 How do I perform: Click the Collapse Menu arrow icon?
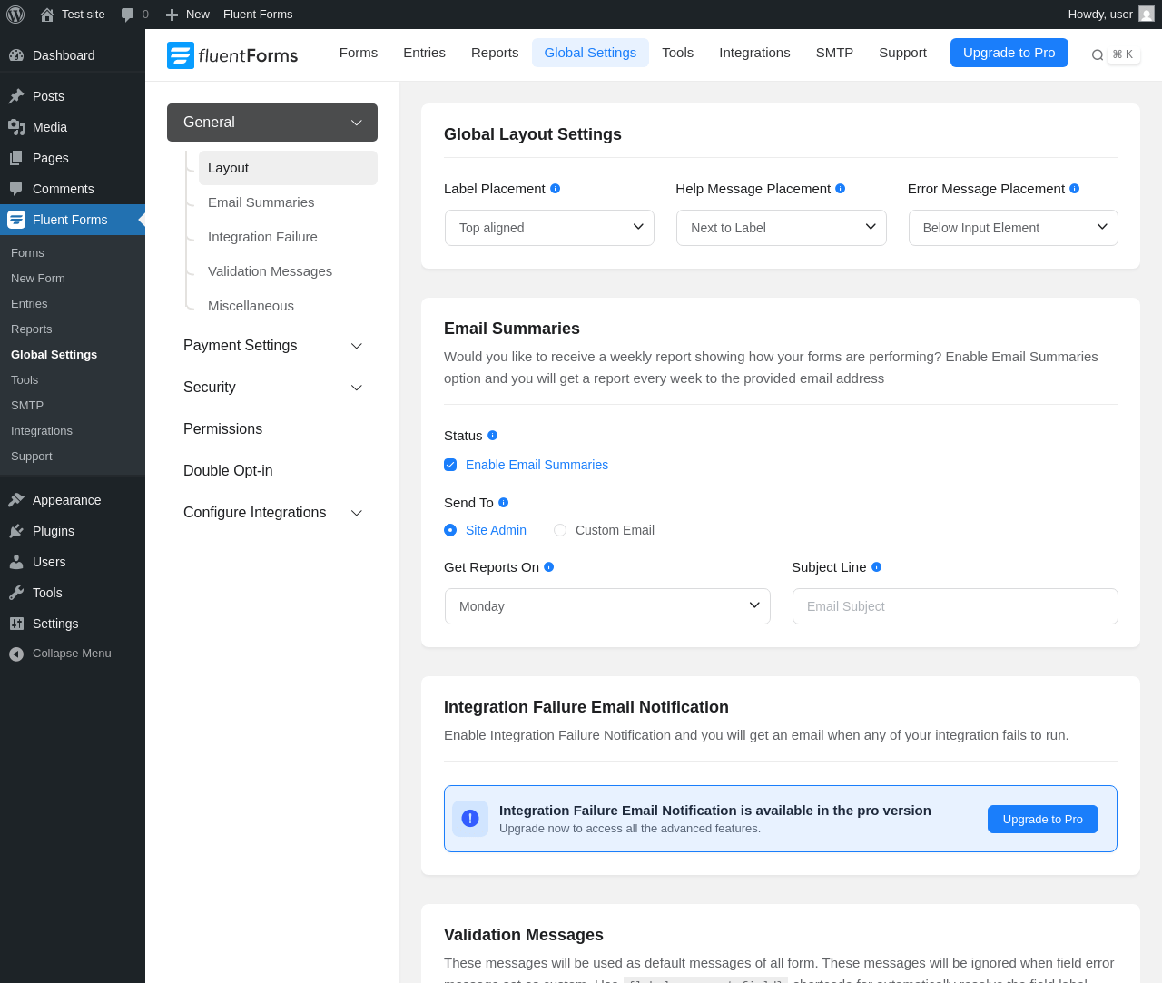click(16, 654)
